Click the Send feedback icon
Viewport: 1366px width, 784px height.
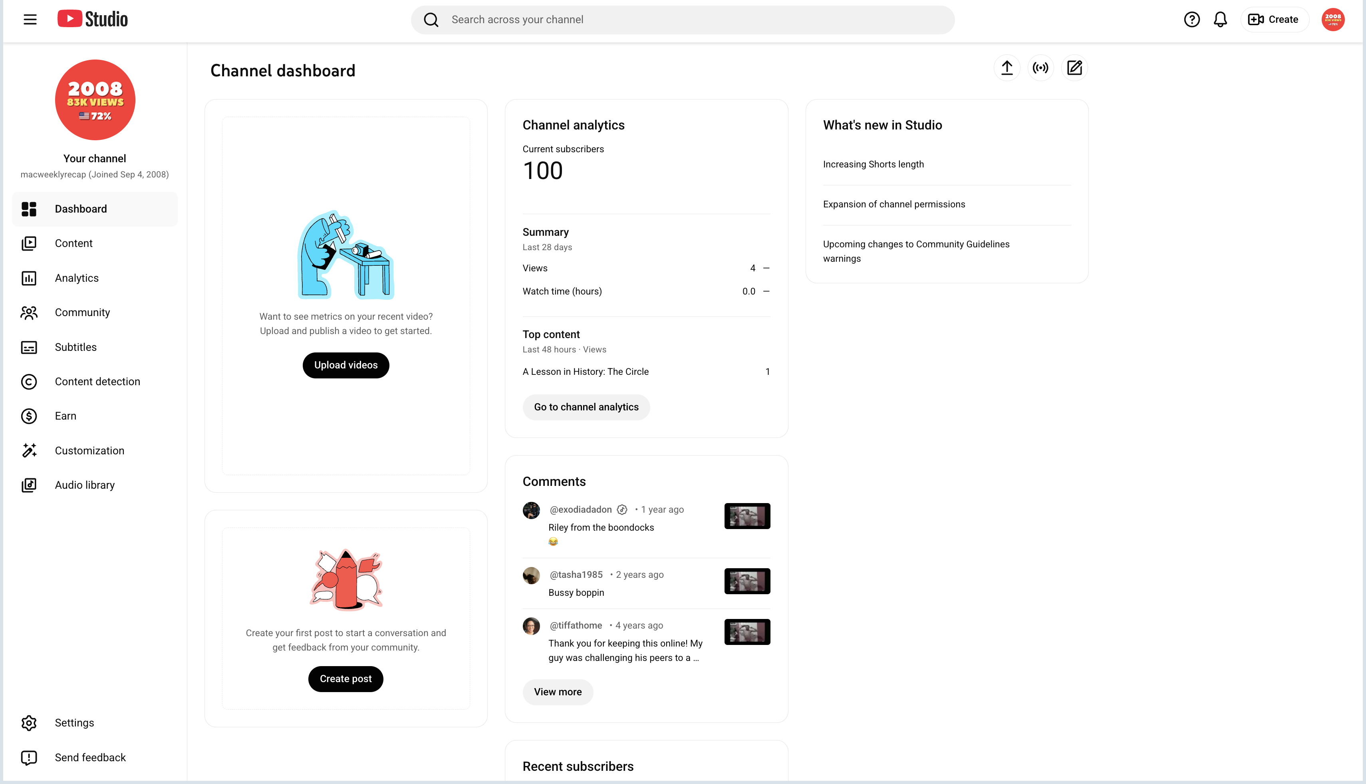29,758
